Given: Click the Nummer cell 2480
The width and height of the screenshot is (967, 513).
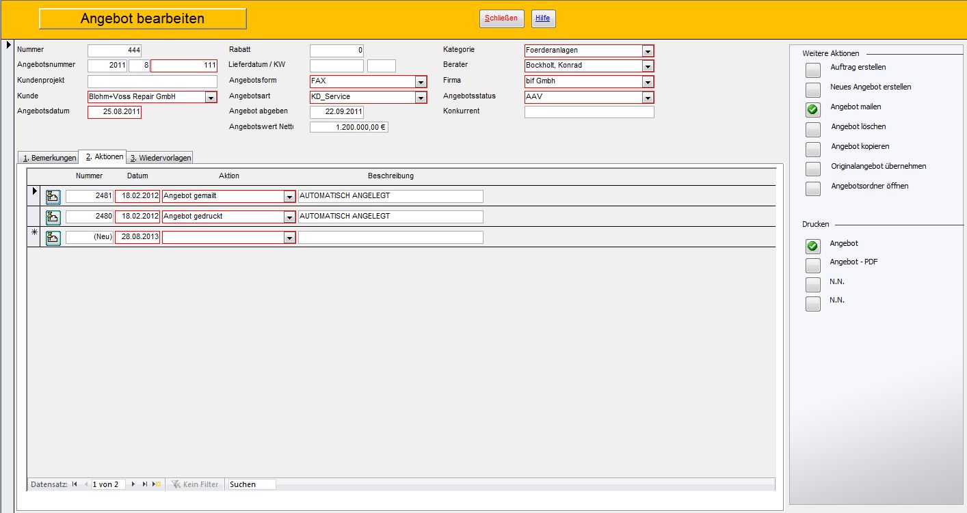Looking at the screenshot, I should pos(90,217).
